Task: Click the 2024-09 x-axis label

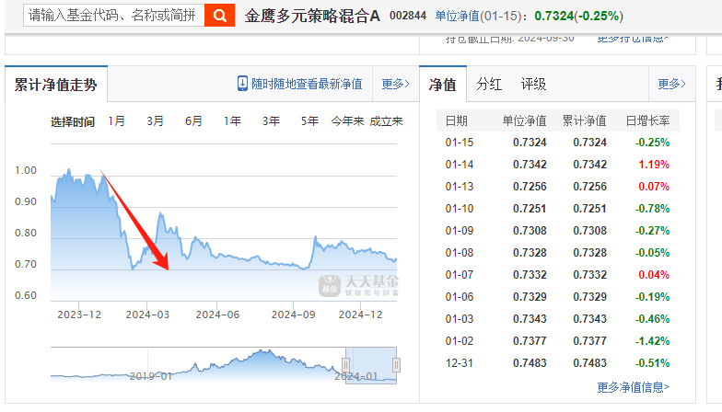Action: (293, 315)
